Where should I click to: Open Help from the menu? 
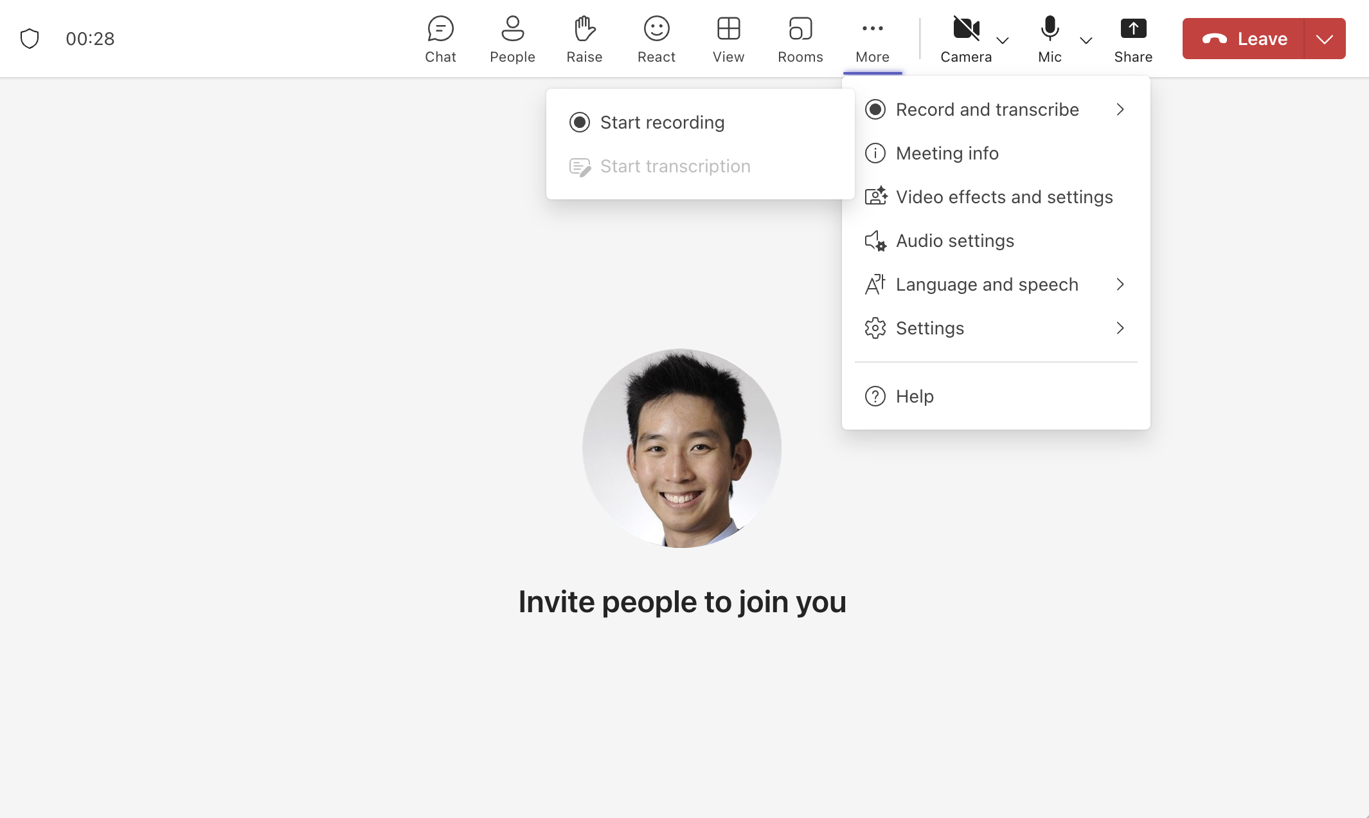click(x=914, y=396)
